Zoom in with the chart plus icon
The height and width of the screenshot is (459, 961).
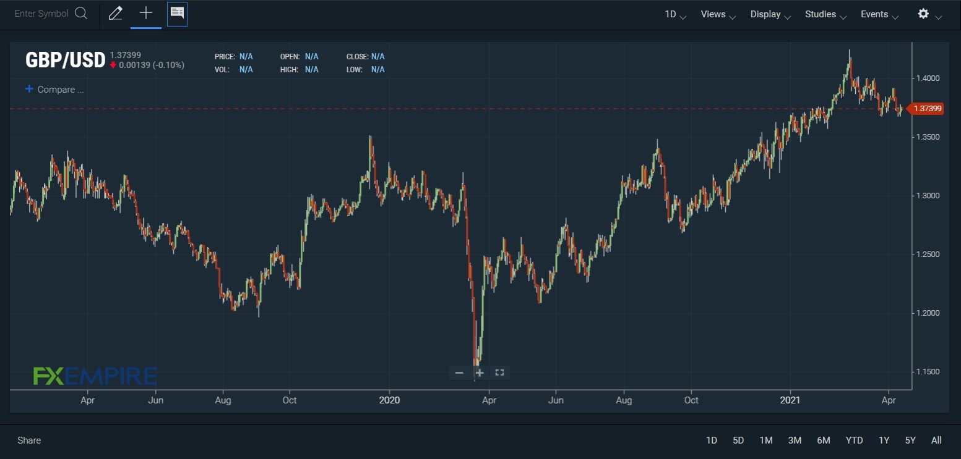pos(479,373)
